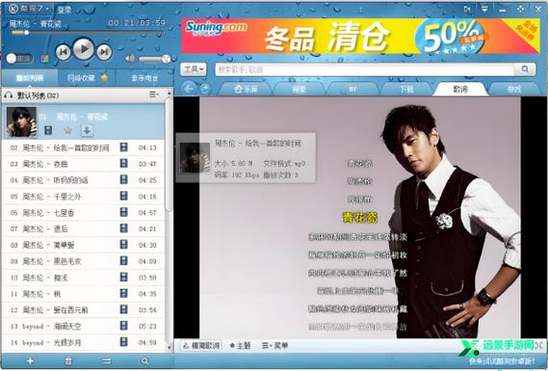Go back with the arrow button
The height and width of the screenshot is (371, 548).
pos(189,89)
